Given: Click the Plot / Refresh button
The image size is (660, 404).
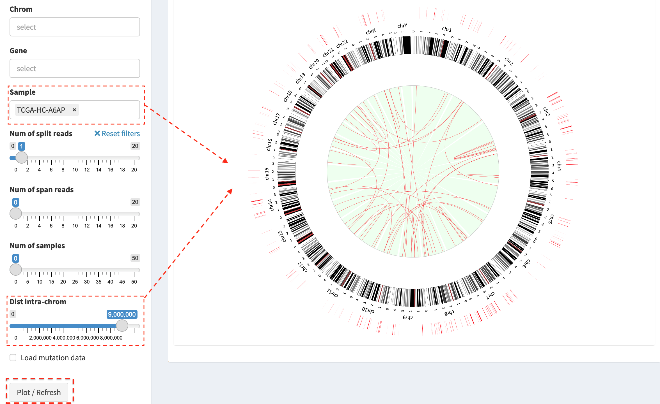Looking at the screenshot, I should 39,392.
